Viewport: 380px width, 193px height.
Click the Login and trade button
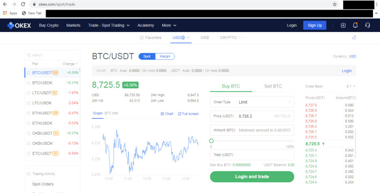tap(252, 176)
